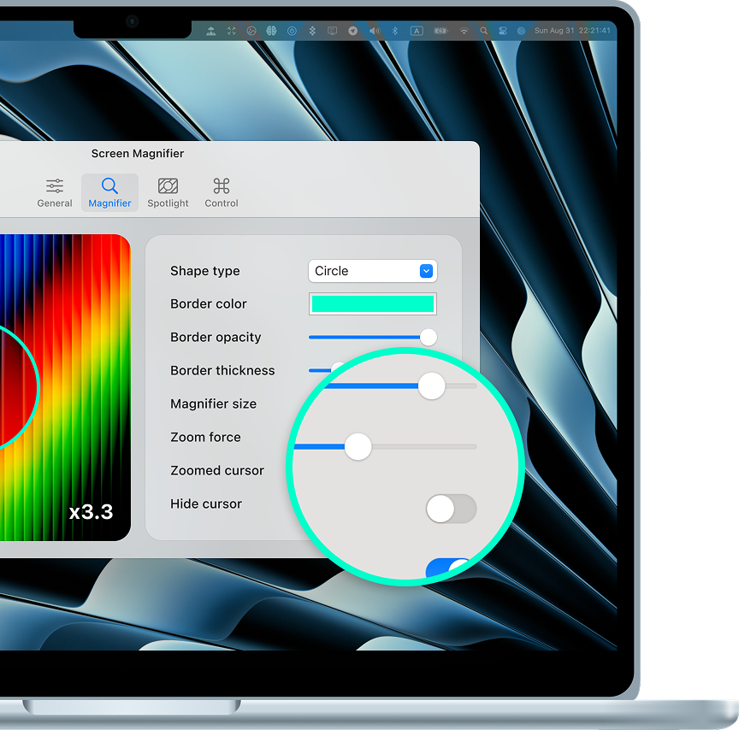Click the round picture menu bar icon
The image size is (739, 730).
251,31
